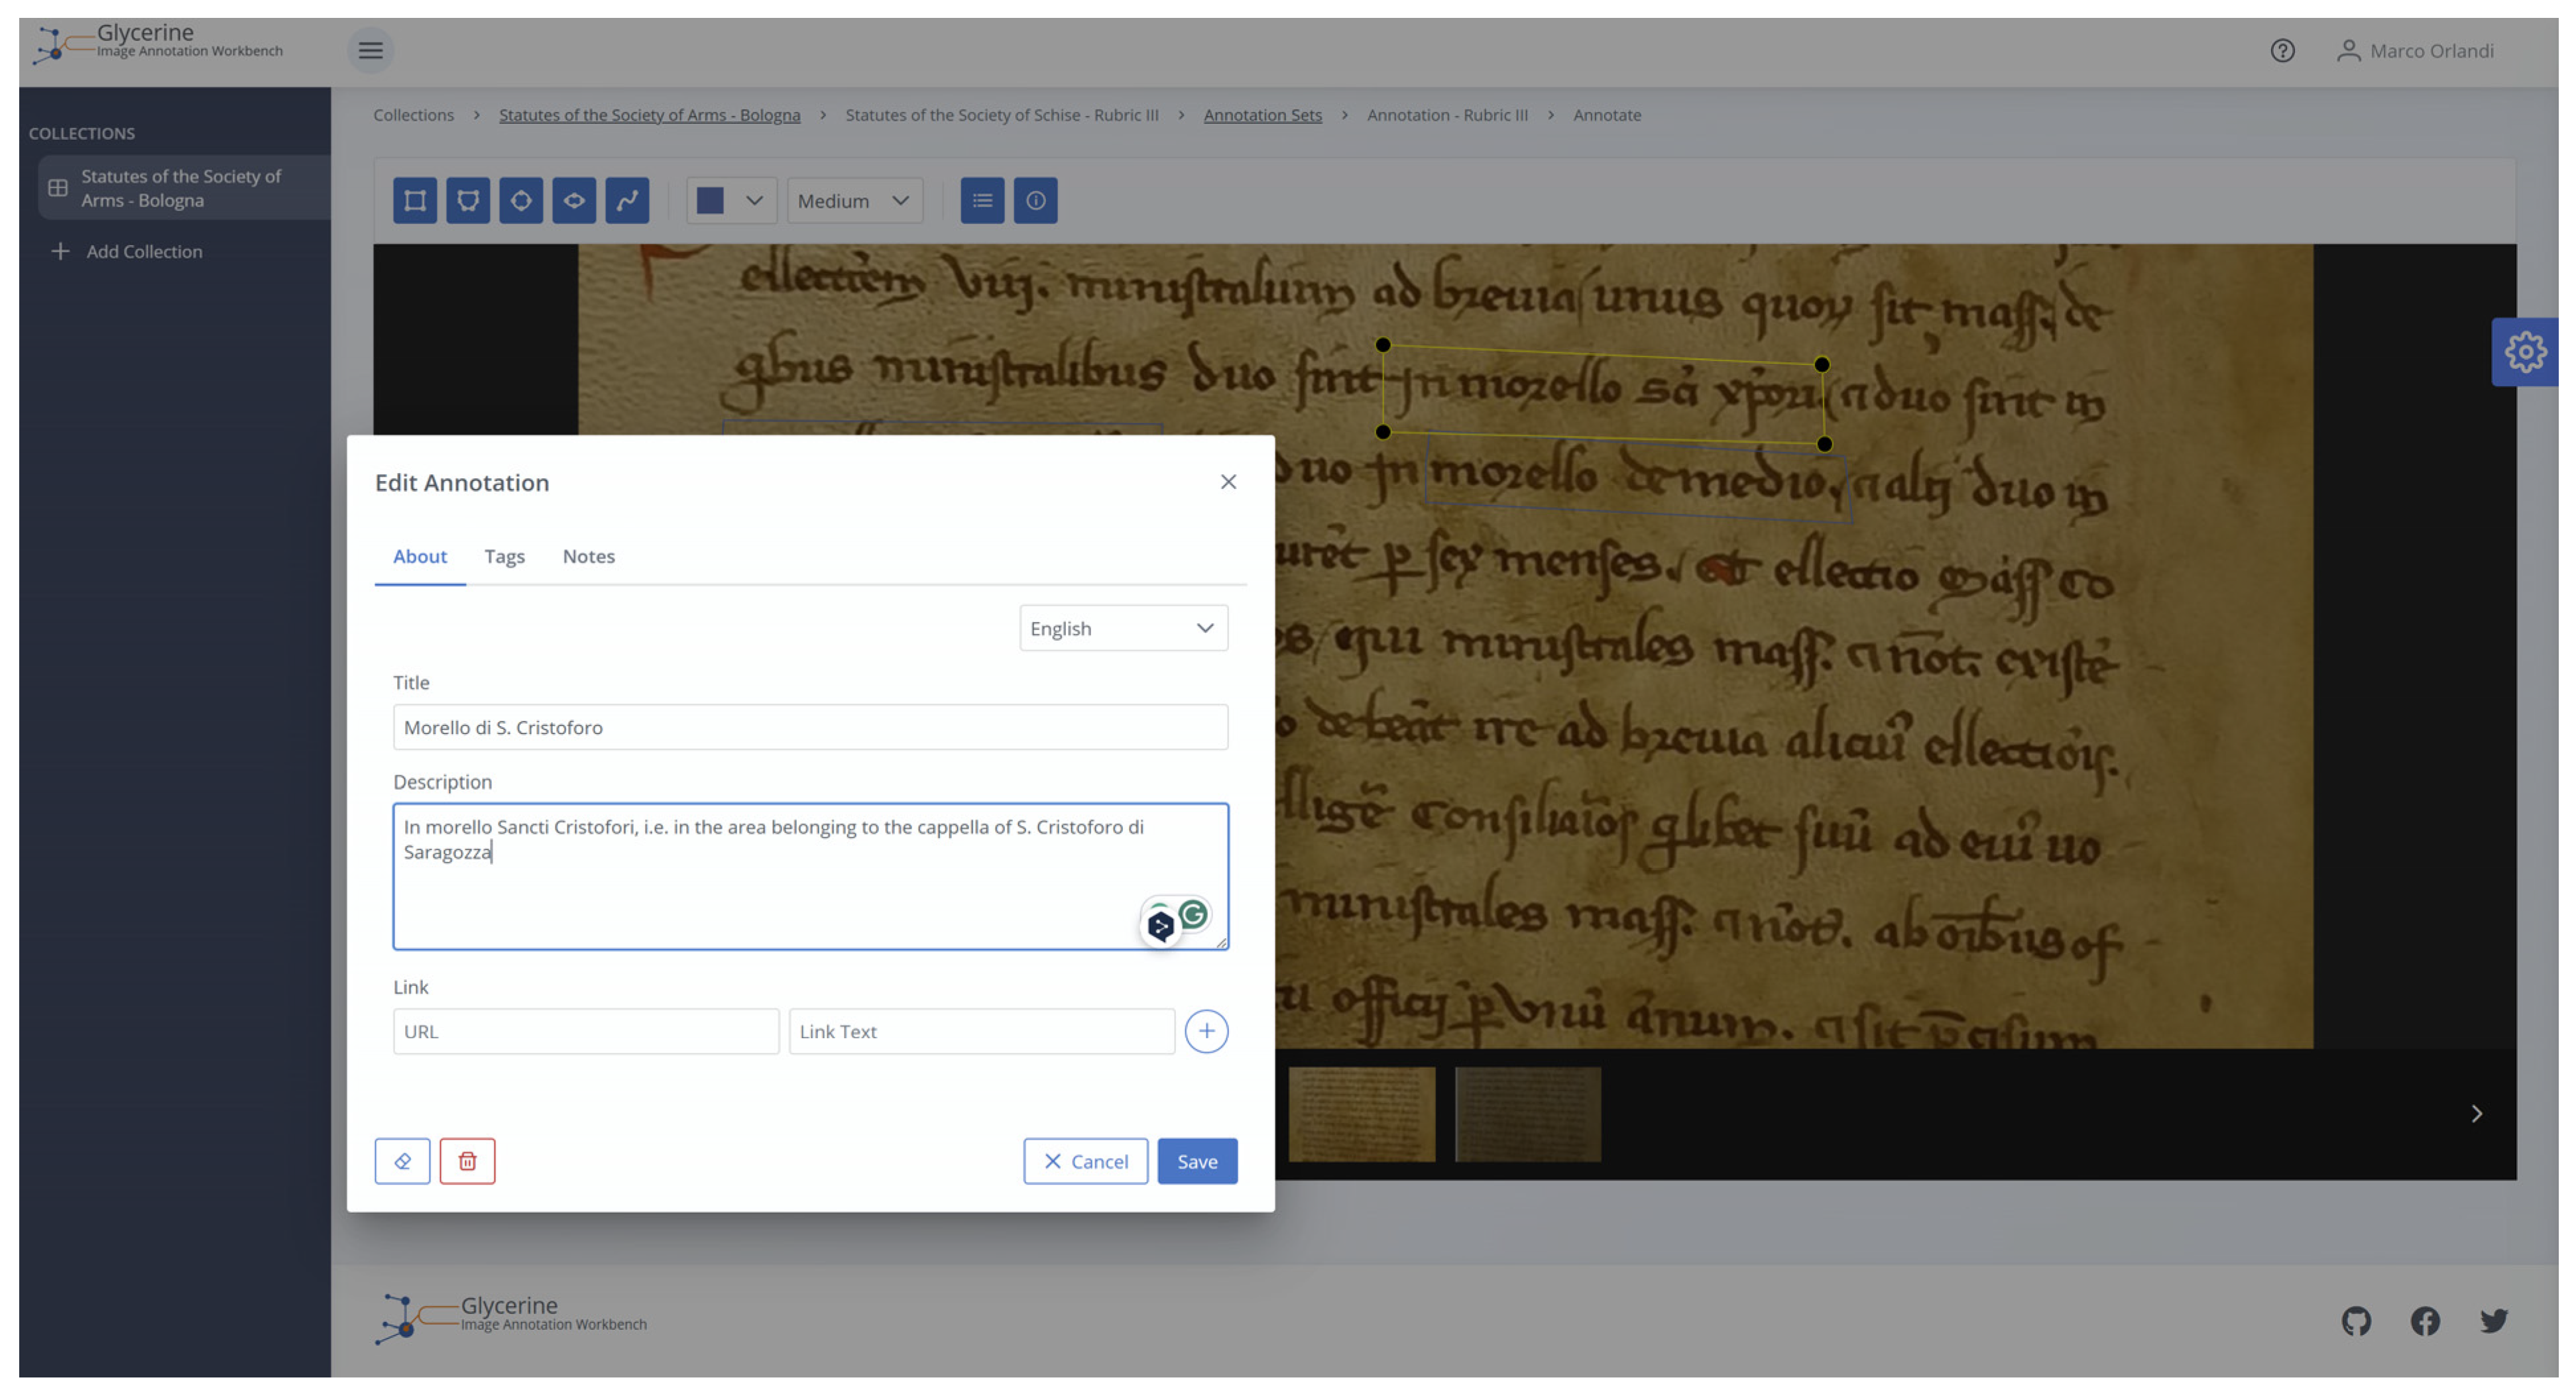2576x1398 pixels.
Task: Open the Annotation Sets breadcrumb link
Action: tap(1262, 115)
